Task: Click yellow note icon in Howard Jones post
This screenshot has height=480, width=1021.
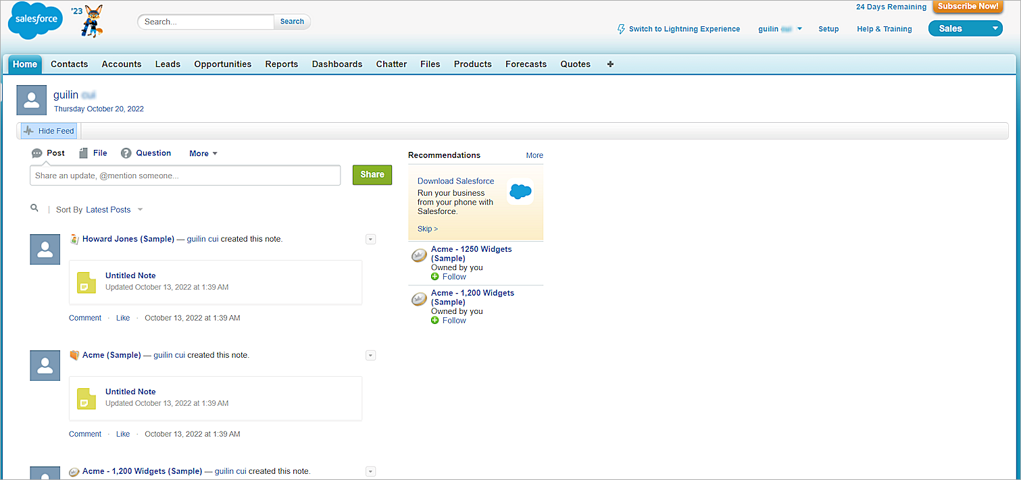Action: 86,282
